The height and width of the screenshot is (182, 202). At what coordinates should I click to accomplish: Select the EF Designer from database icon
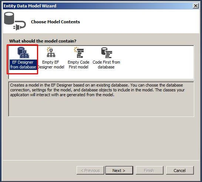tap(23, 53)
